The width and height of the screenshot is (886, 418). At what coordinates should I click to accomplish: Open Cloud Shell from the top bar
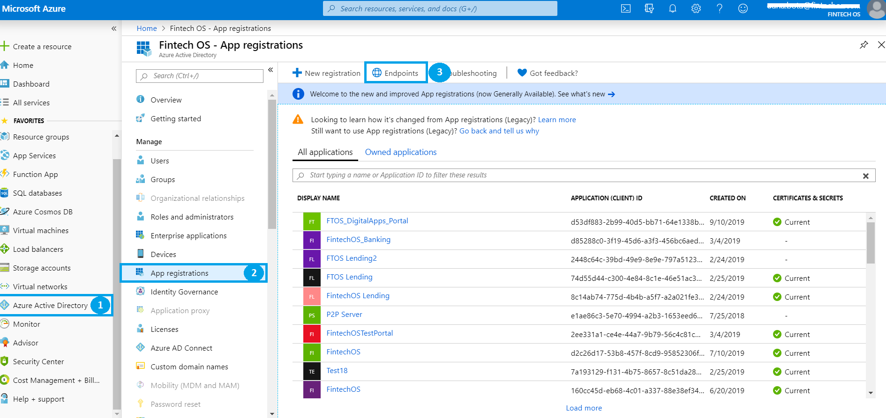(x=625, y=8)
